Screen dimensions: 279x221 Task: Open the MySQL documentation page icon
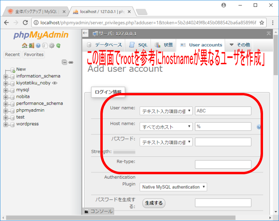point(45,45)
